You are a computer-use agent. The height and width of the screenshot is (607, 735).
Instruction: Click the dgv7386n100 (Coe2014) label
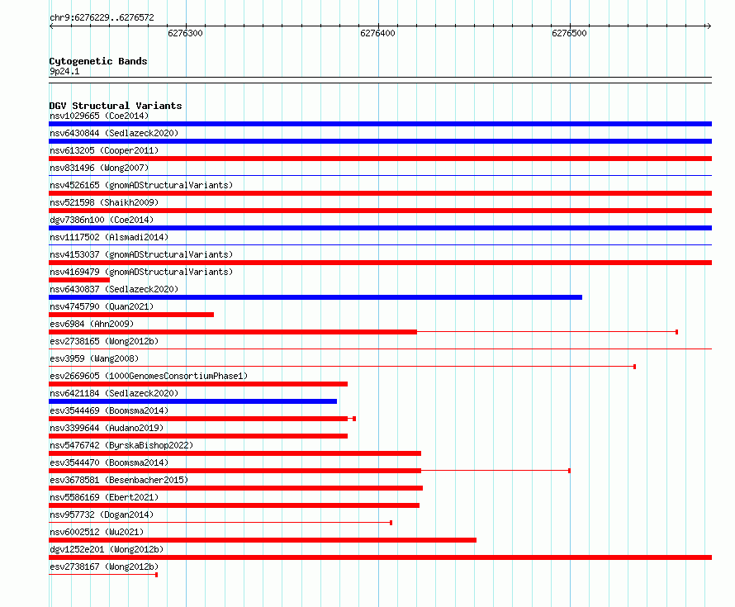point(102,220)
